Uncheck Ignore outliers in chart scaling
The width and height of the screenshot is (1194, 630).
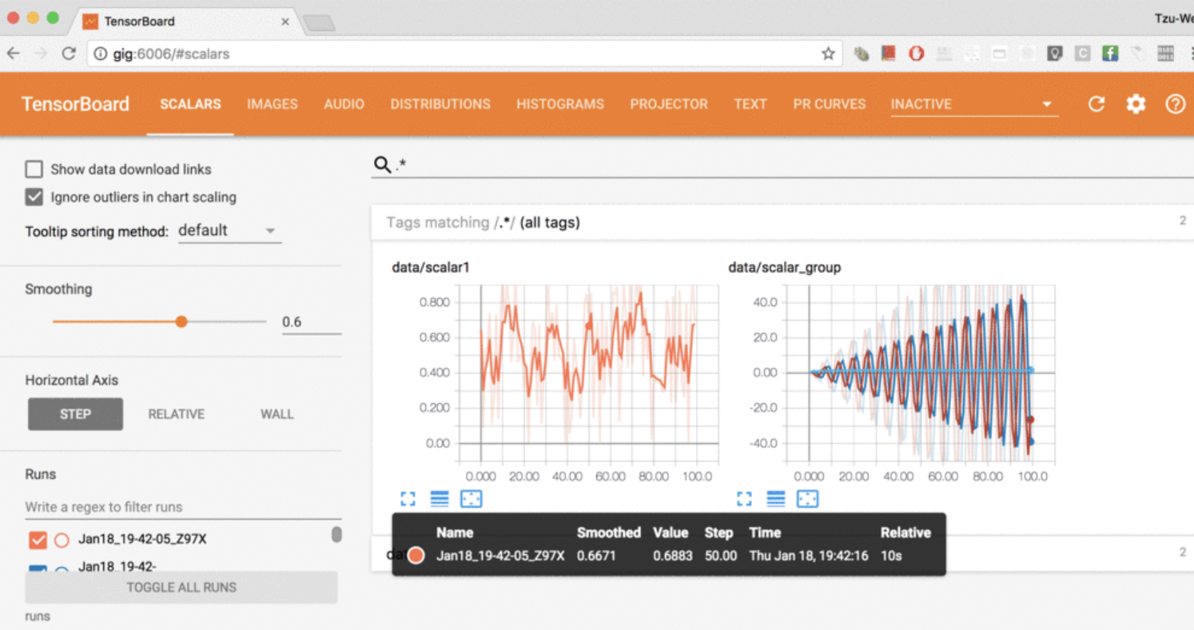[34, 197]
